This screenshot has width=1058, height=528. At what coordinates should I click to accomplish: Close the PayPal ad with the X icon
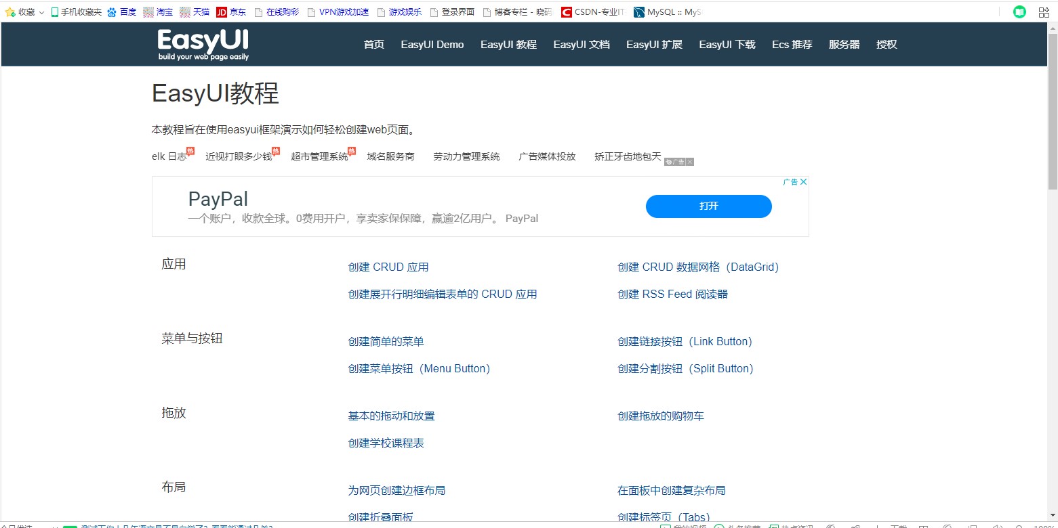coord(804,181)
